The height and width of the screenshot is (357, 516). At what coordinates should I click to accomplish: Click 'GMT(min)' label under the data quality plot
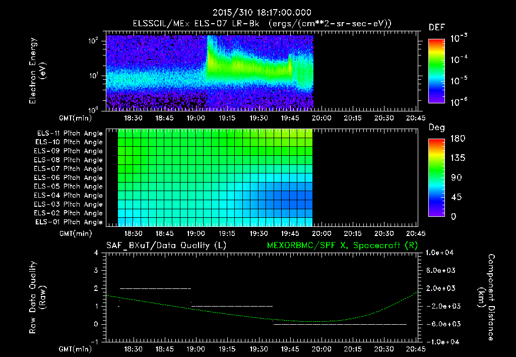pyautogui.click(x=76, y=349)
